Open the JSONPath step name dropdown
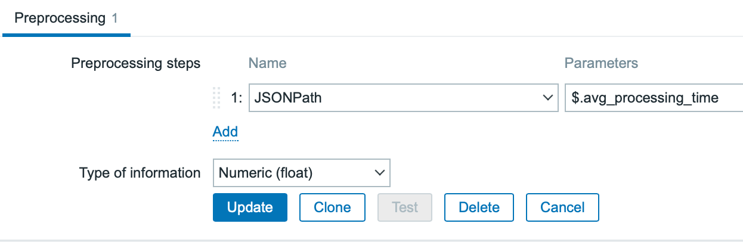Image resolution: width=743 pixels, height=242 pixels. [x=394, y=98]
